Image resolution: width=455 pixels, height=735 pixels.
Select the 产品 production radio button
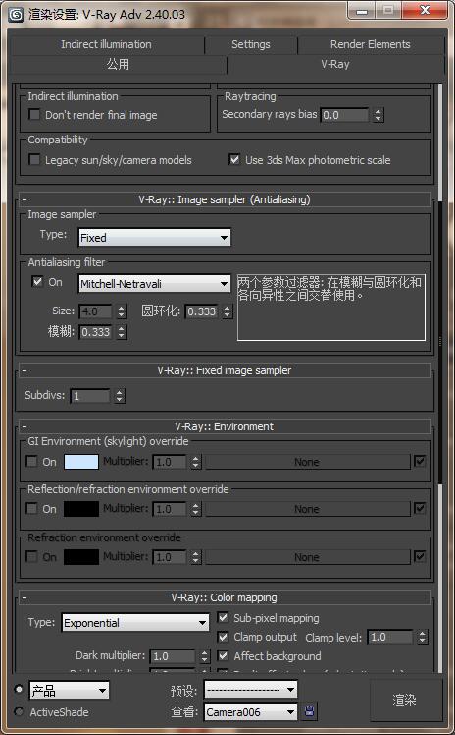(x=19, y=689)
